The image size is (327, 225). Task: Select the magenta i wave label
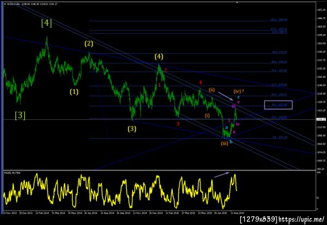point(229,120)
